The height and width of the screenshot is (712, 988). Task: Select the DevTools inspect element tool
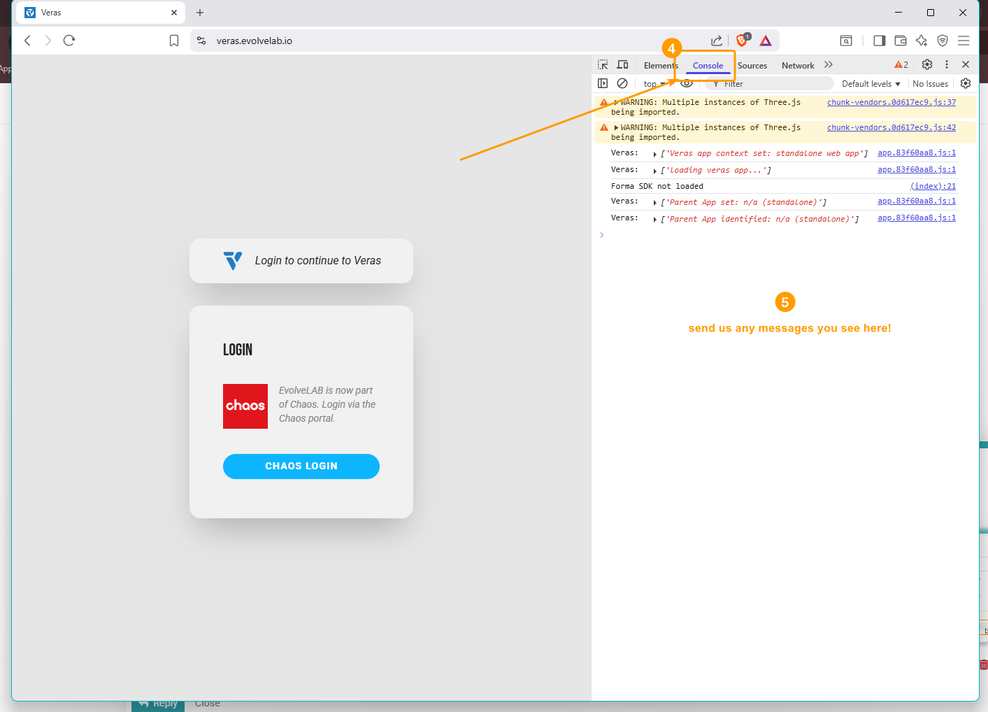point(603,65)
